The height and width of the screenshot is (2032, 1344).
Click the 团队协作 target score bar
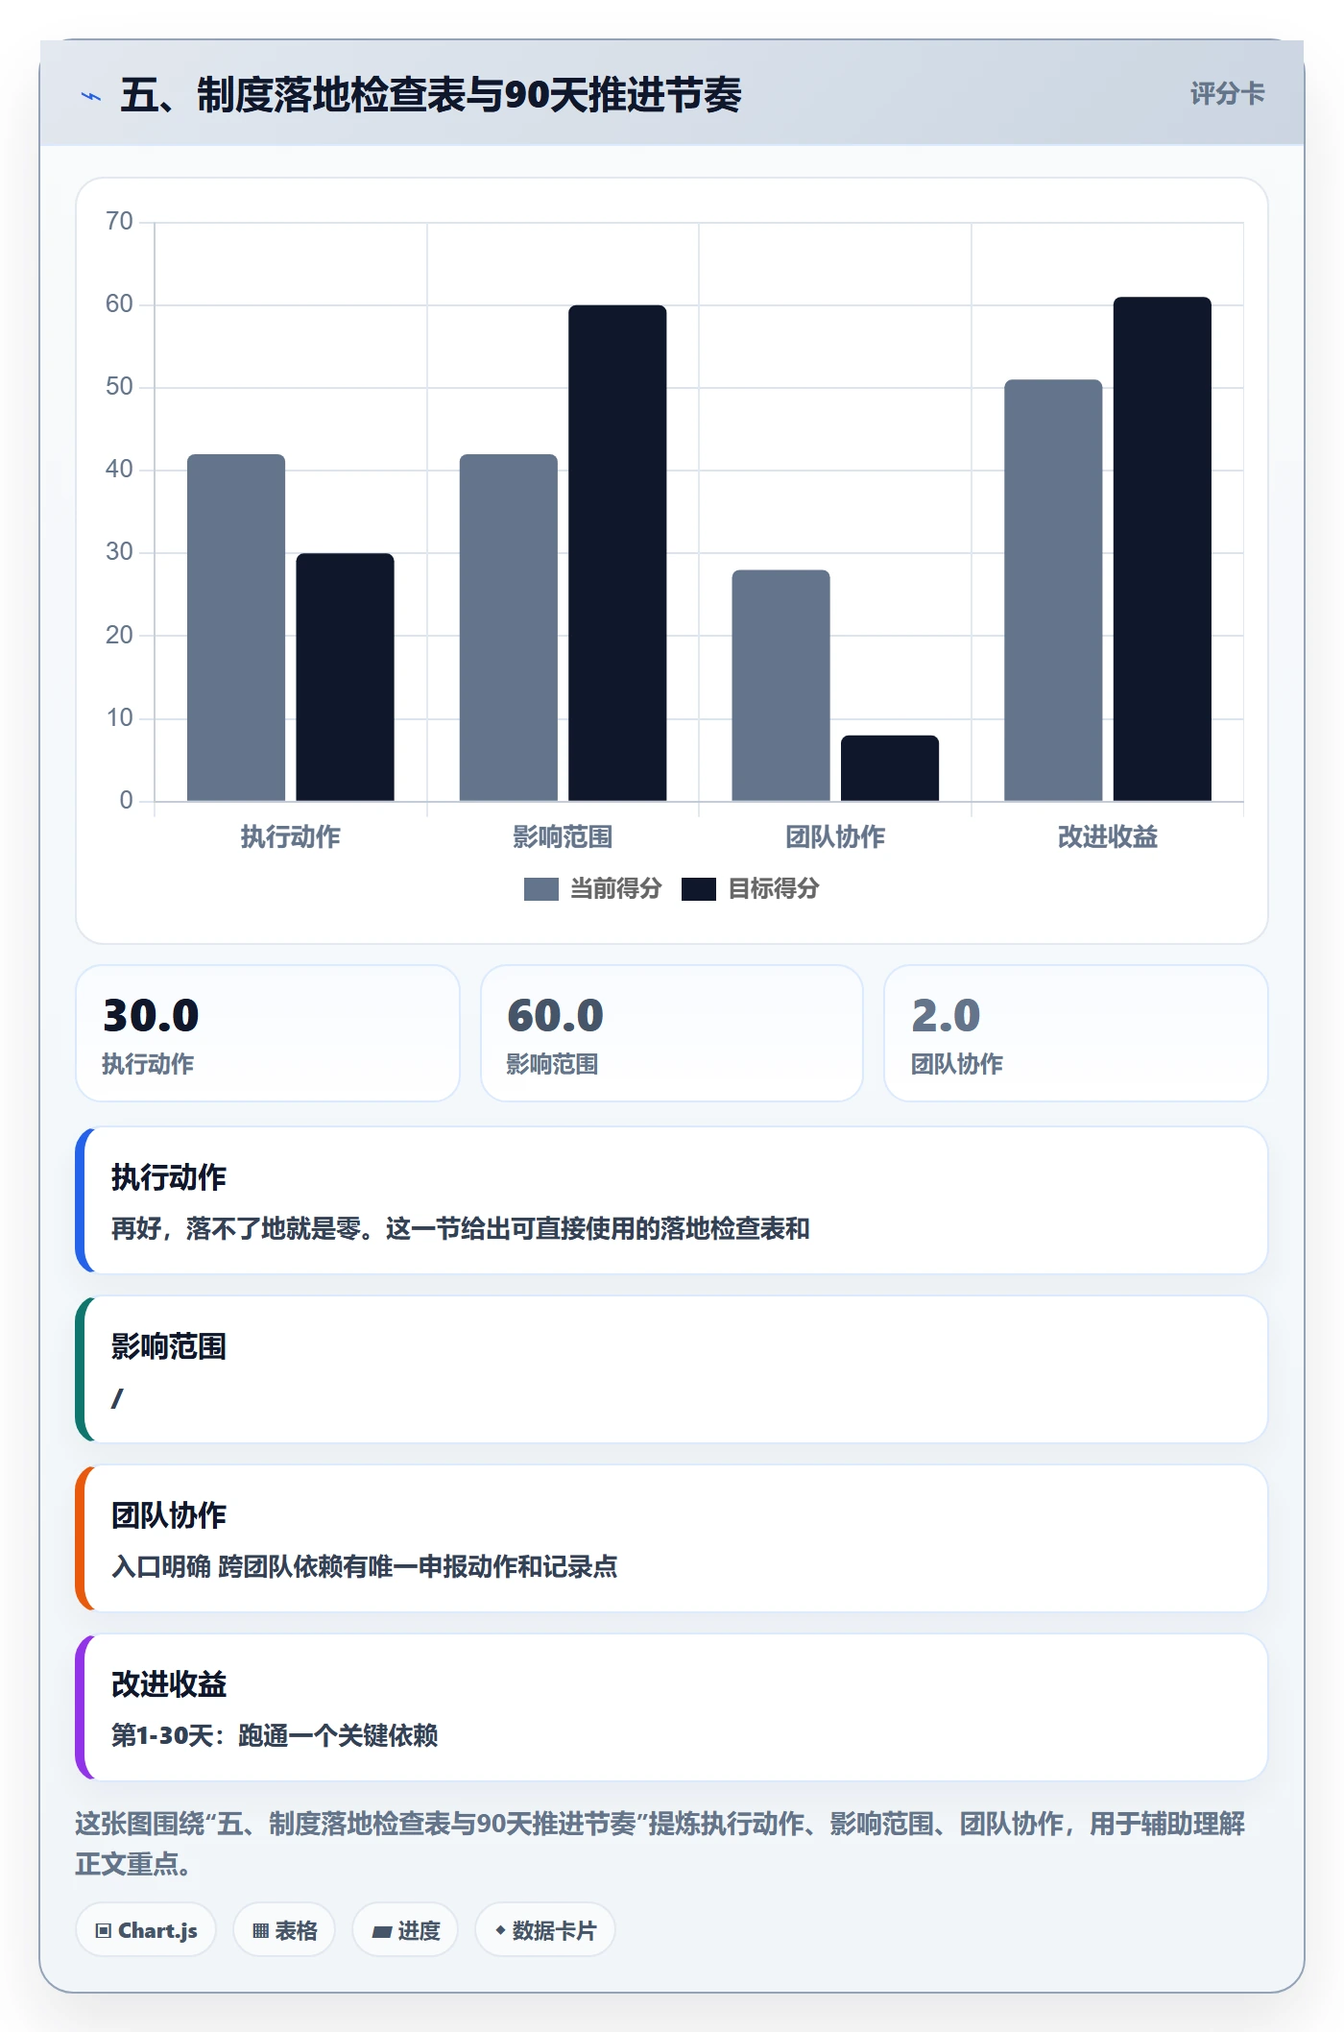(x=890, y=768)
